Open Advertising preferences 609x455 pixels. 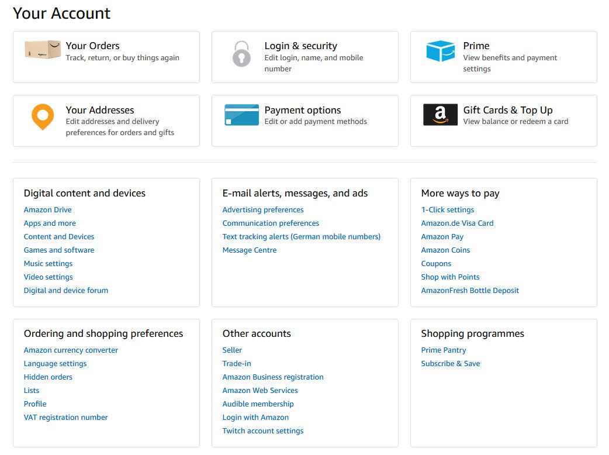click(263, 210)
